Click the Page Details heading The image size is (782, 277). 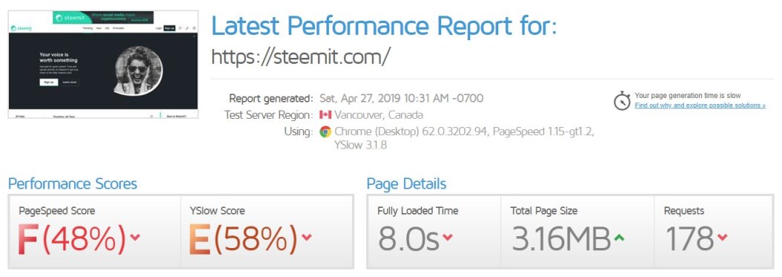[x=406, y=183]
